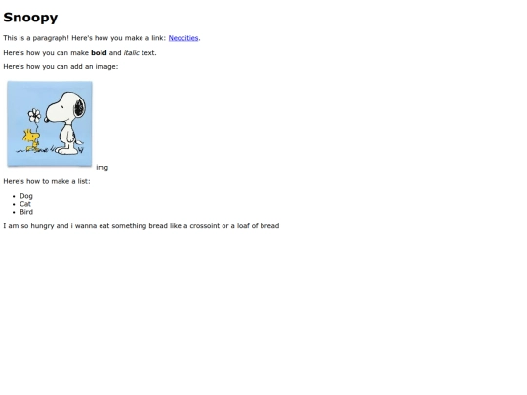Click the bullet next to Dog
527x395 pixels.
[14, 196]
